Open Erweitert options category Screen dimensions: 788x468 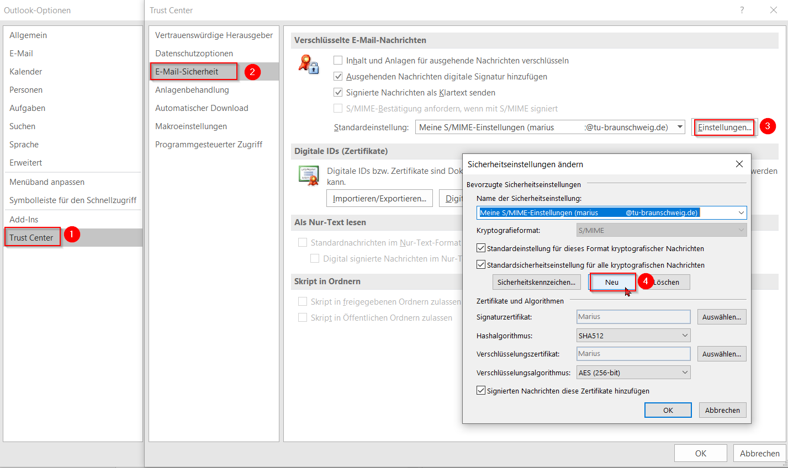click(73, 163)
